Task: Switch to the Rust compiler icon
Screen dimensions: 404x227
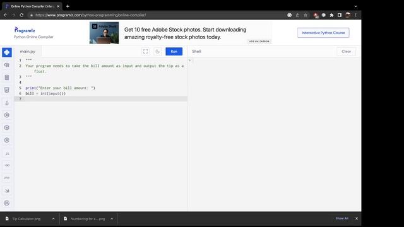Action: (x=7, y=203)
